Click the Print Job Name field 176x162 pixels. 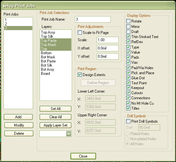[93, 19]
